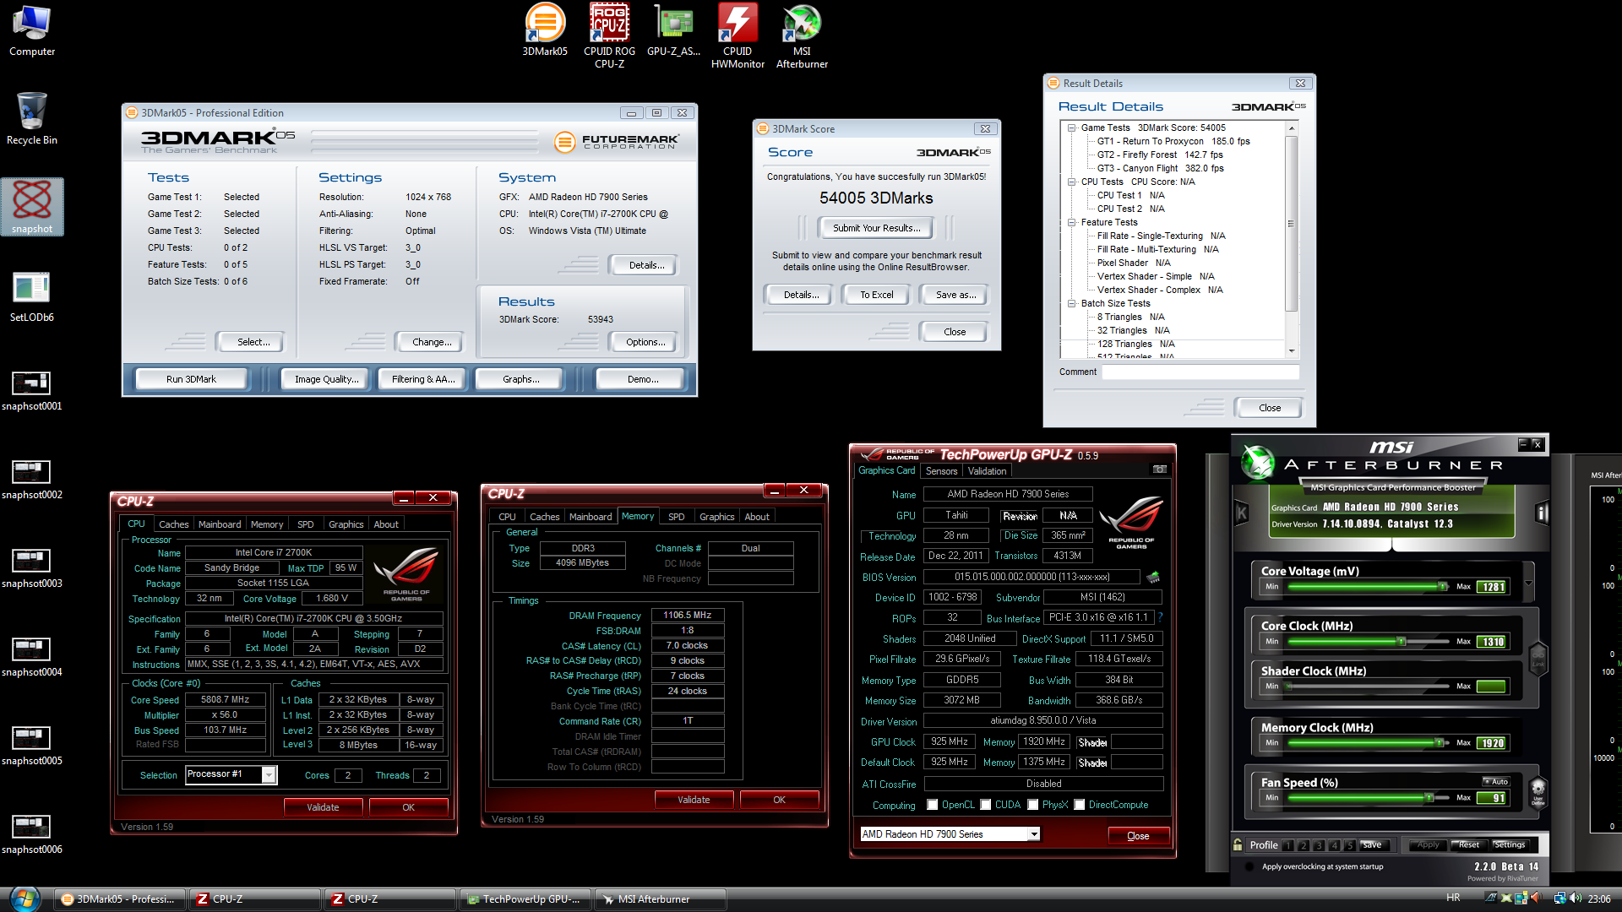Open Graphics tab in CPU-Z memory window
Screen dimensions: 1622x912
[x=717, y=517]
